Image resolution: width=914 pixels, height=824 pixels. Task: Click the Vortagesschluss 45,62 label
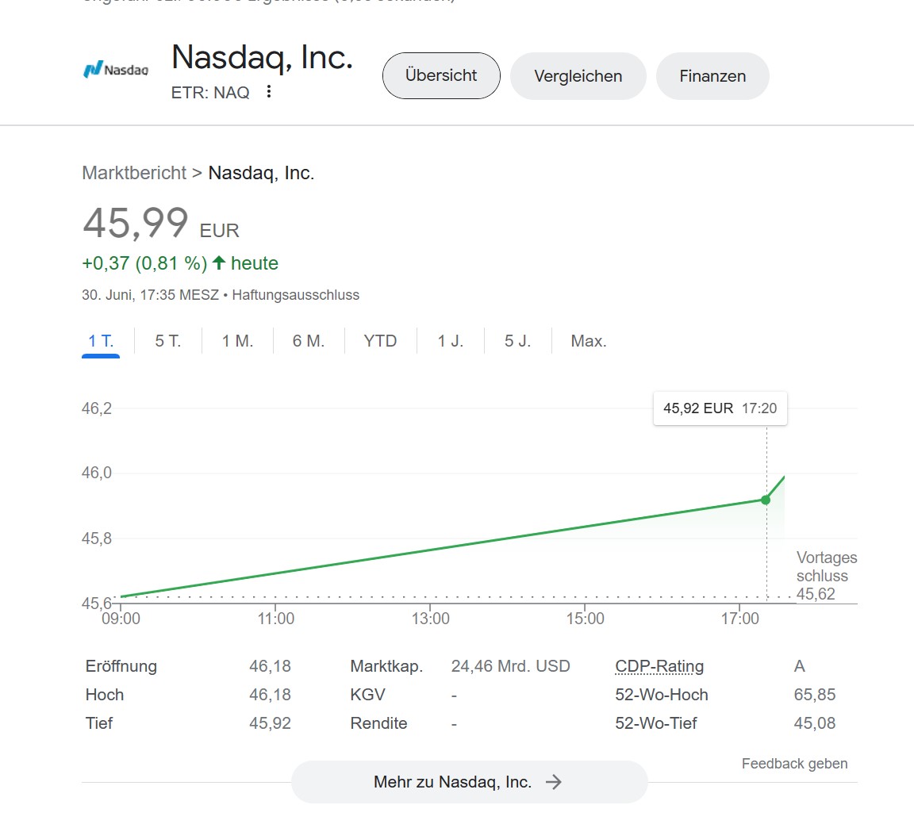827,576
